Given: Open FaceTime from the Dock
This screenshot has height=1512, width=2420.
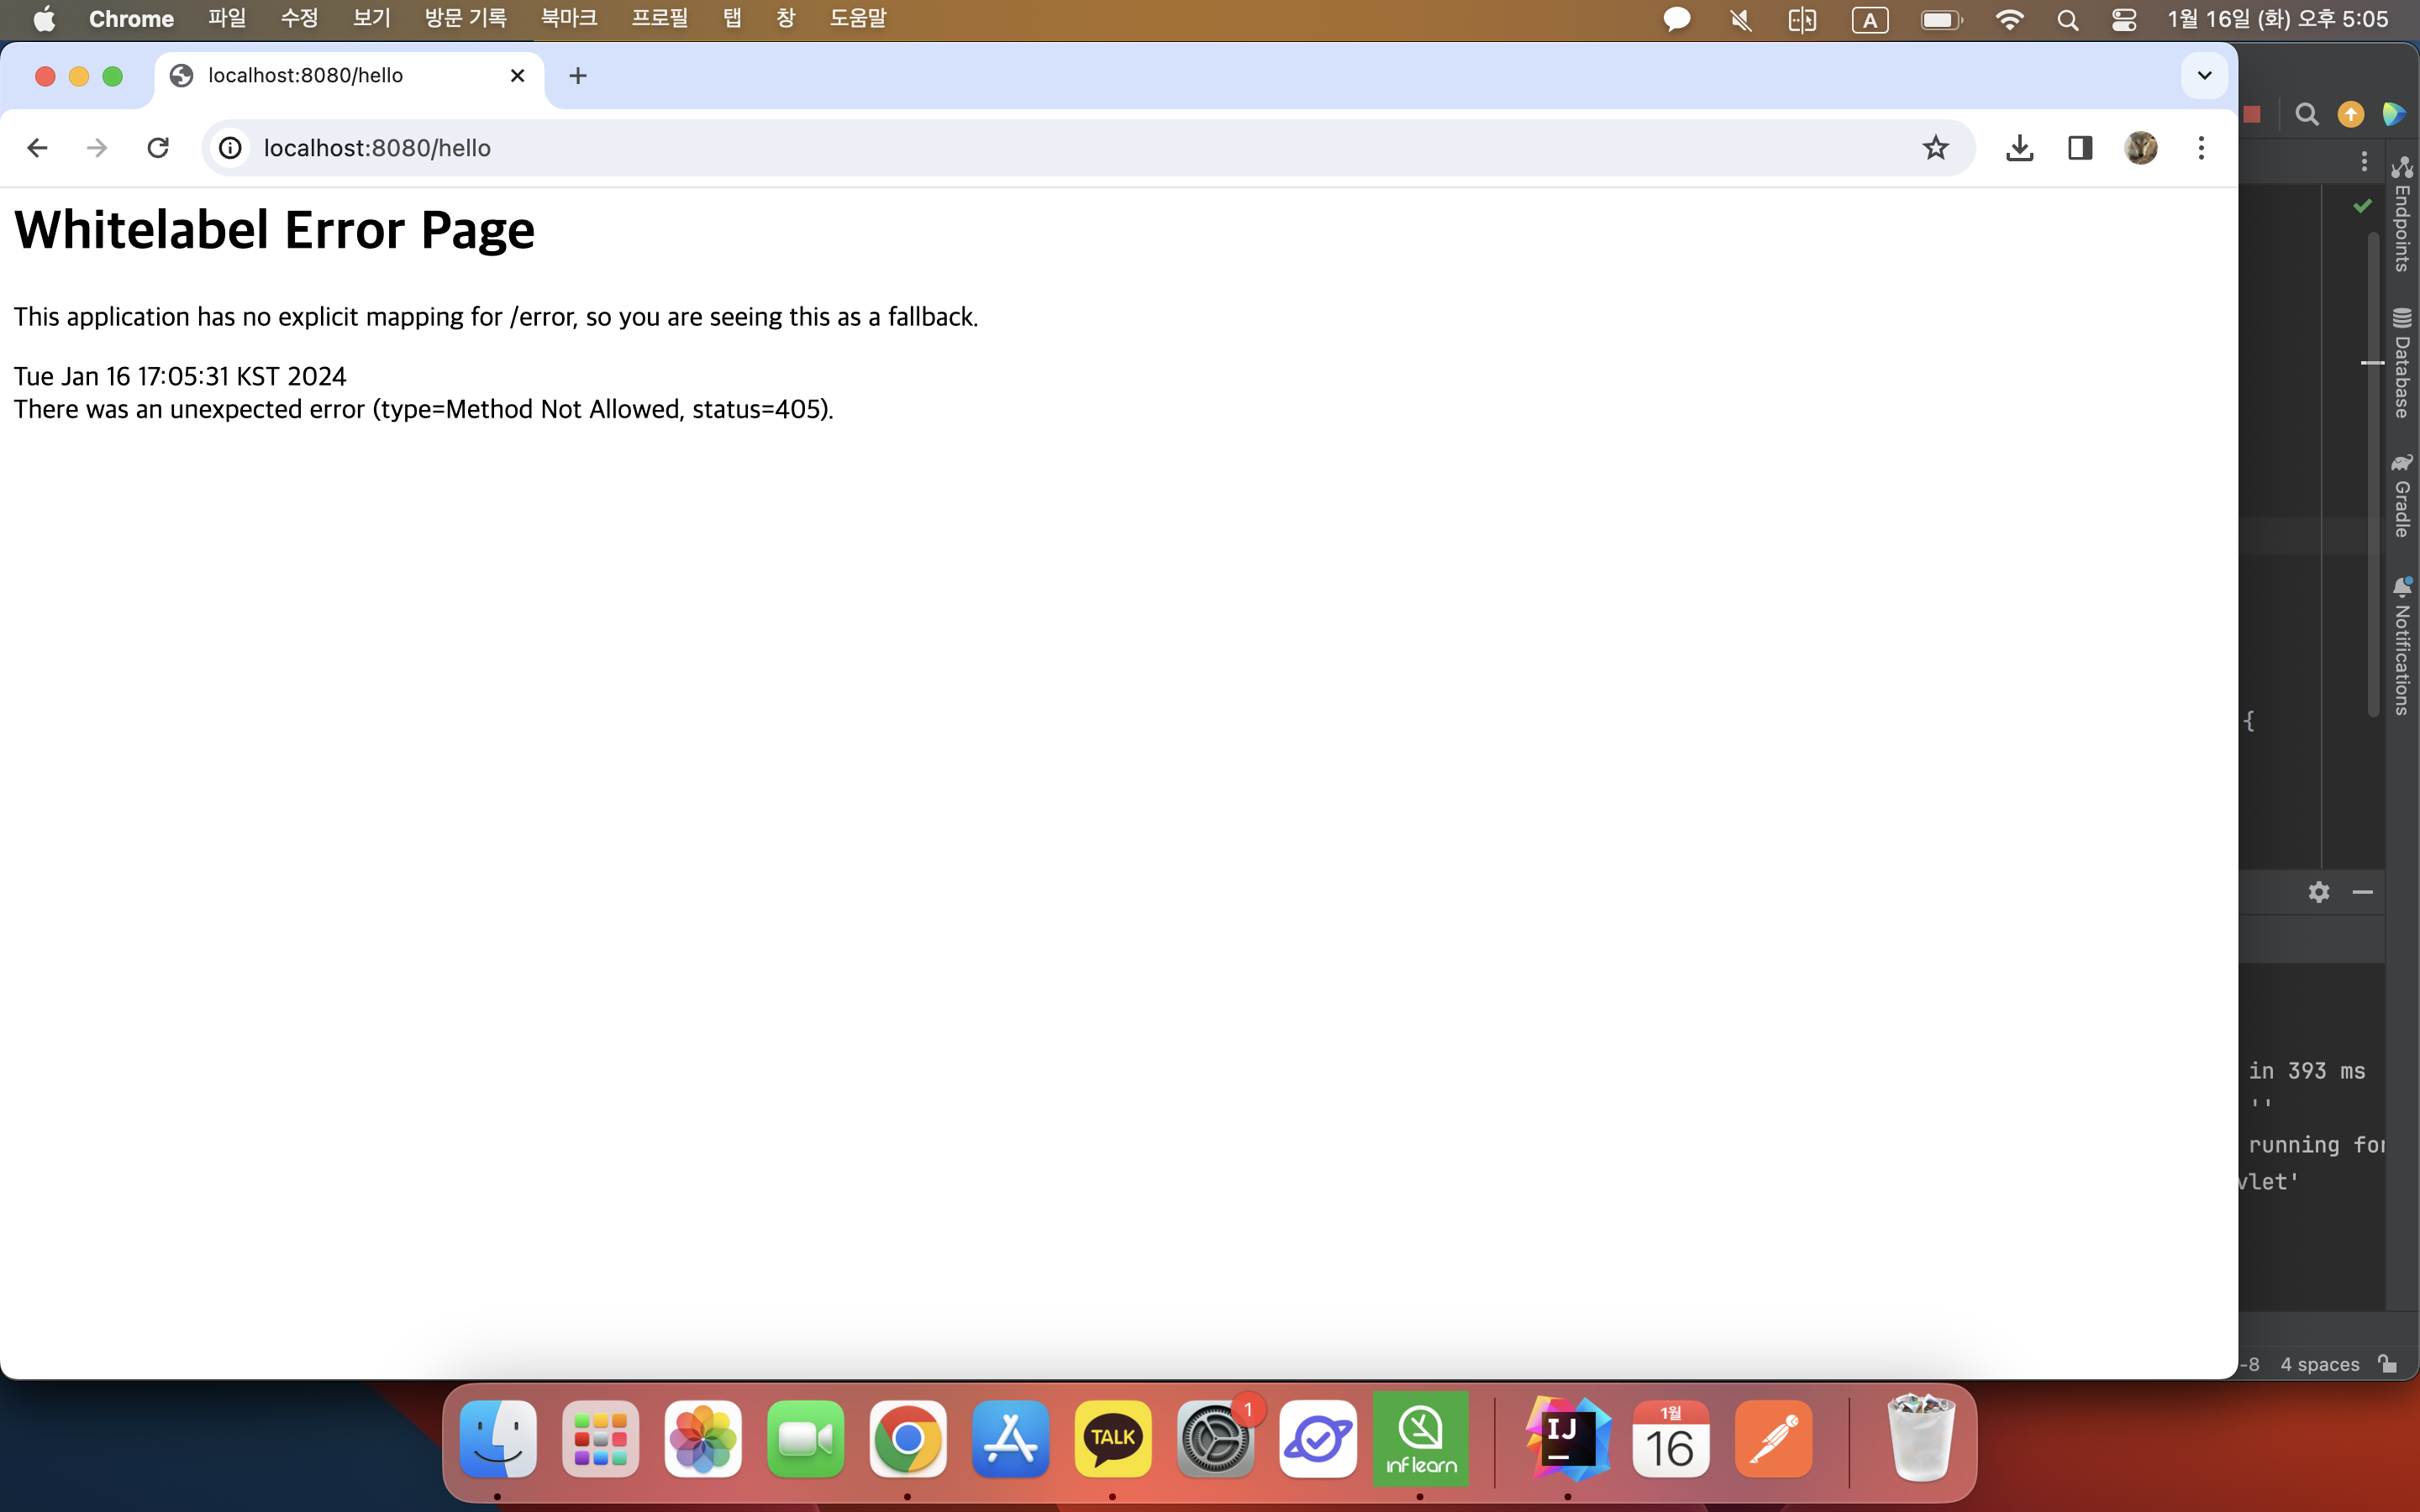Looking at the screenshot, I should (x=805, y=1438).
